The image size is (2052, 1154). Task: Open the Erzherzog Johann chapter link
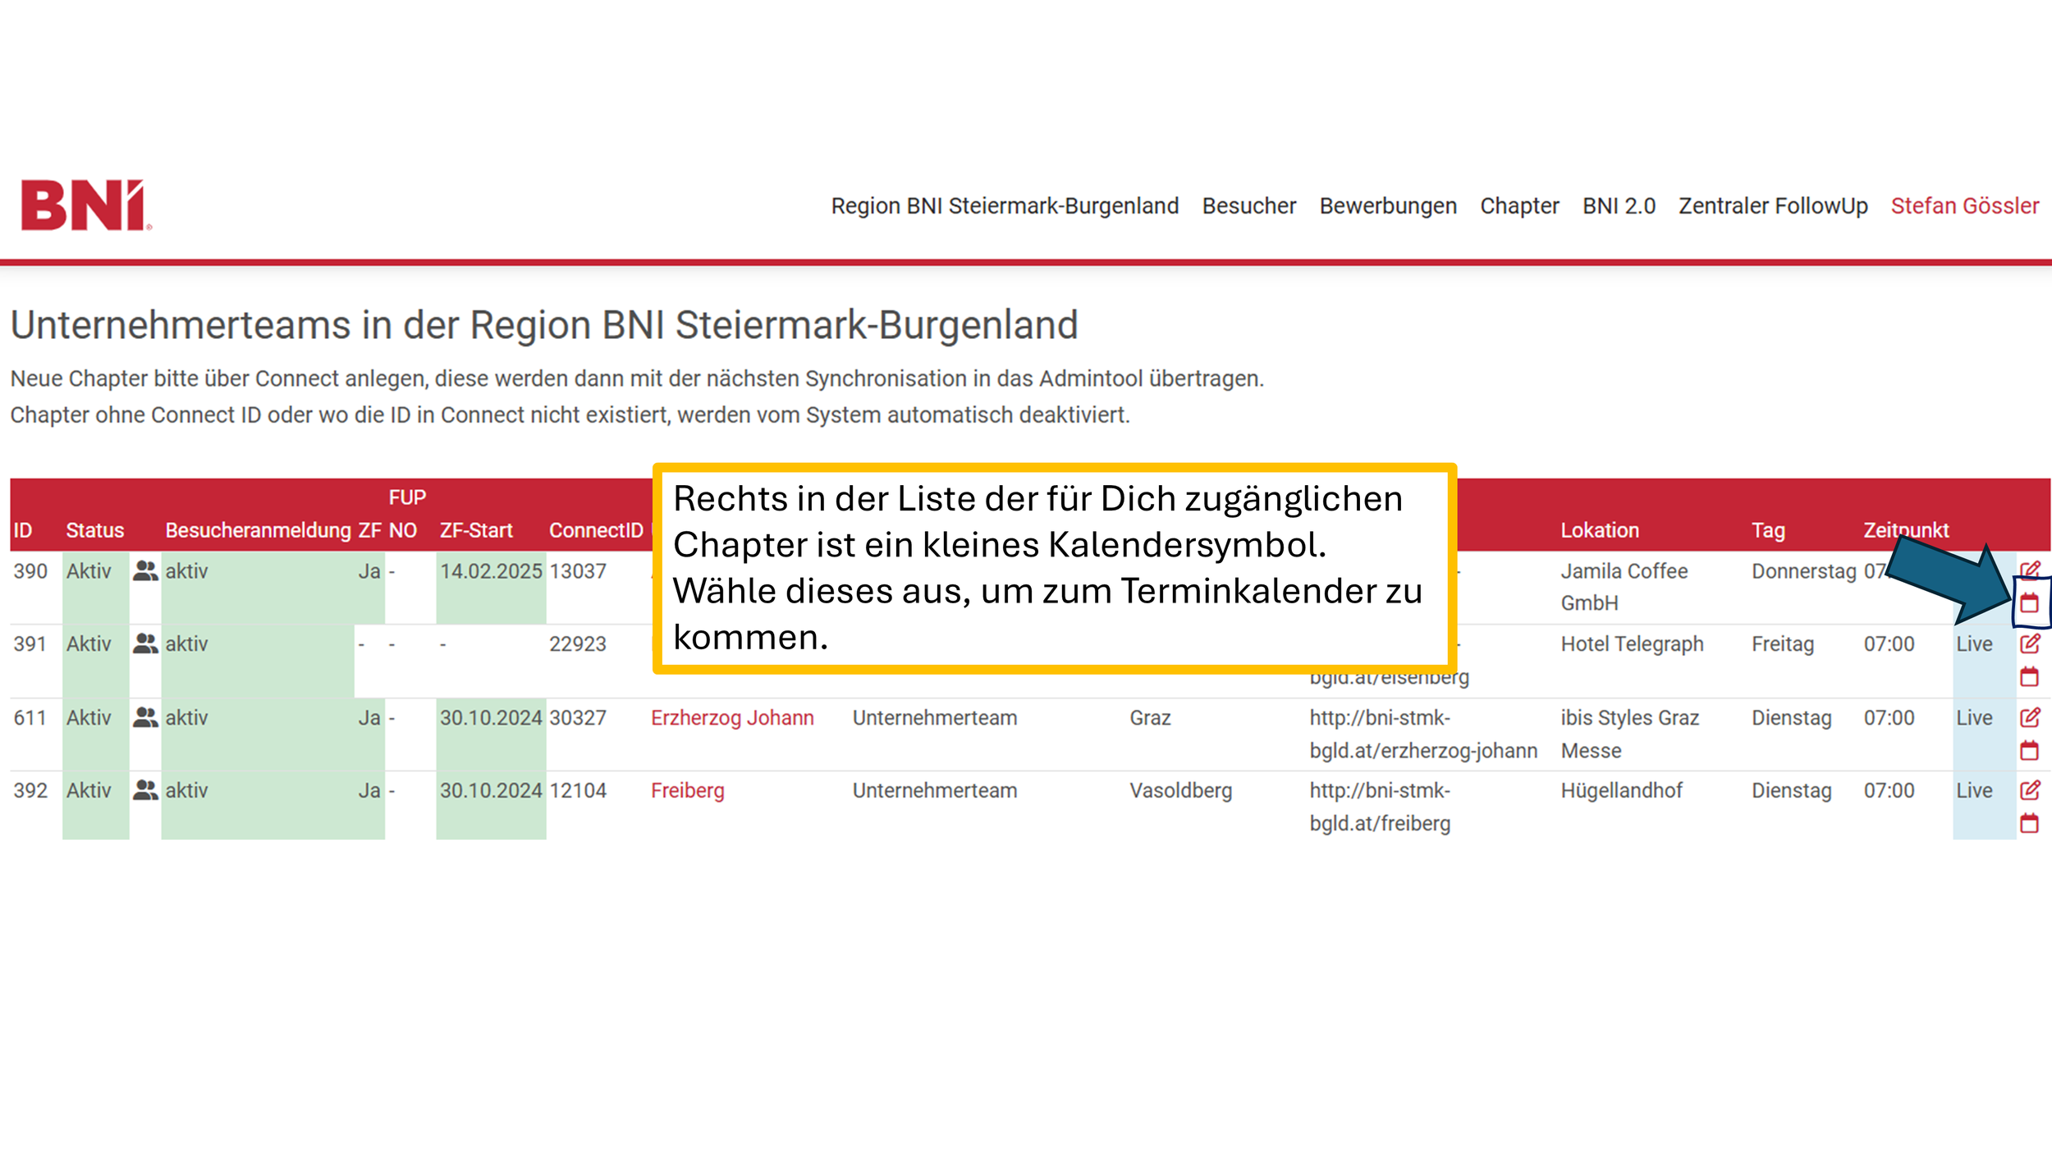(x=731, y=718)
